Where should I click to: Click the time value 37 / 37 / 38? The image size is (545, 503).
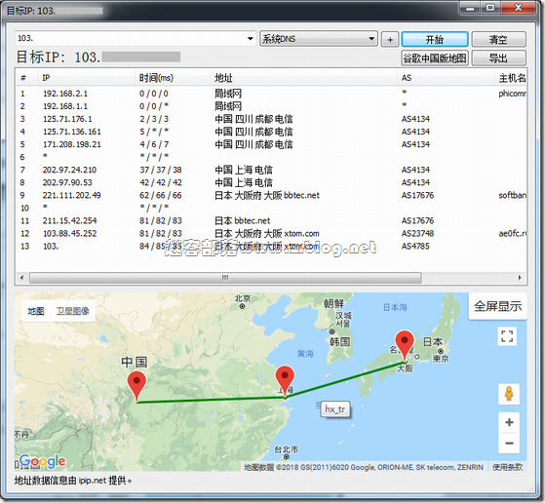160,170
